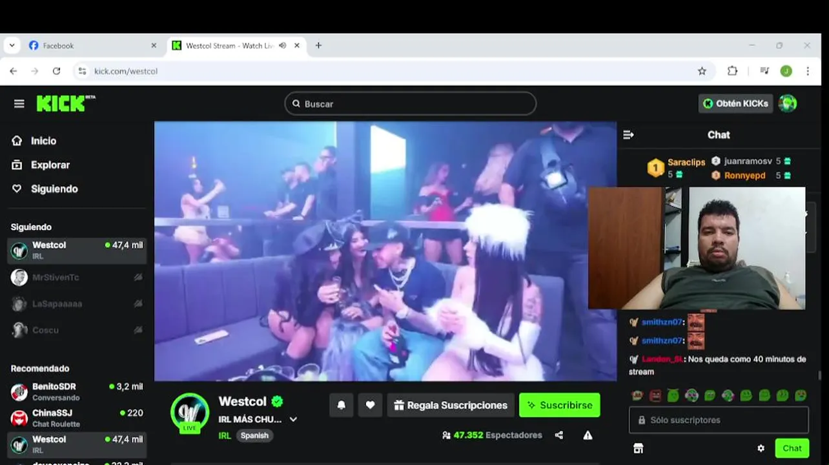The height and width of the screenshot is (465, 829).
Task: Open chat settings gear
Action: point(761,448)
